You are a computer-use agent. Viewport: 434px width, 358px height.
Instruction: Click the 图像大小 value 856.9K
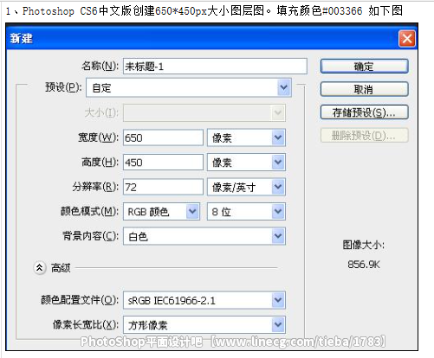[x=364, y=265]
